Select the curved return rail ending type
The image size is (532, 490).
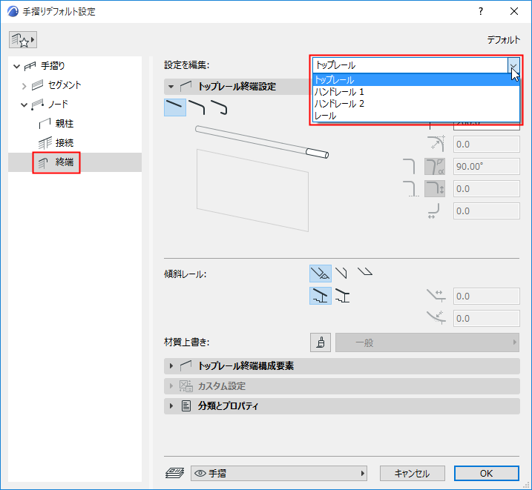219,107
